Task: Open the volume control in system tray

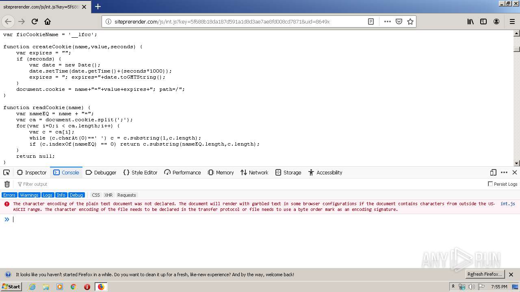Action: tap(471, 287)
